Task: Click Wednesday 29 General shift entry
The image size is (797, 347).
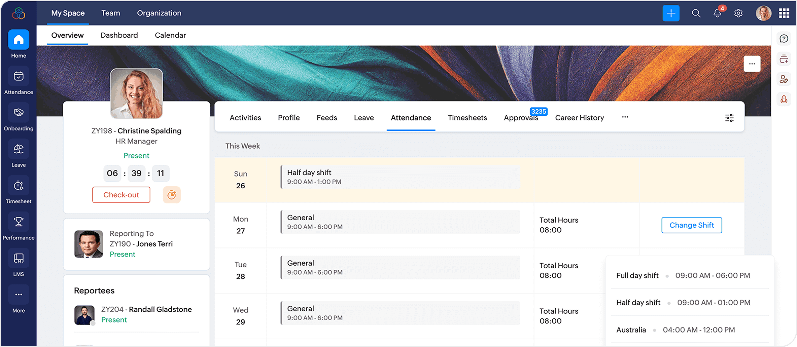Action: [401, 313]
